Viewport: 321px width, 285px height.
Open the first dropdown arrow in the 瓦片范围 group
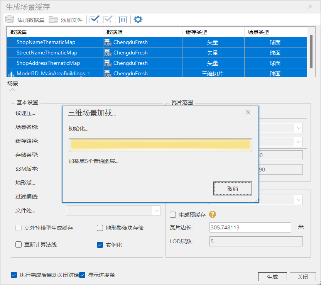(299, 128)
